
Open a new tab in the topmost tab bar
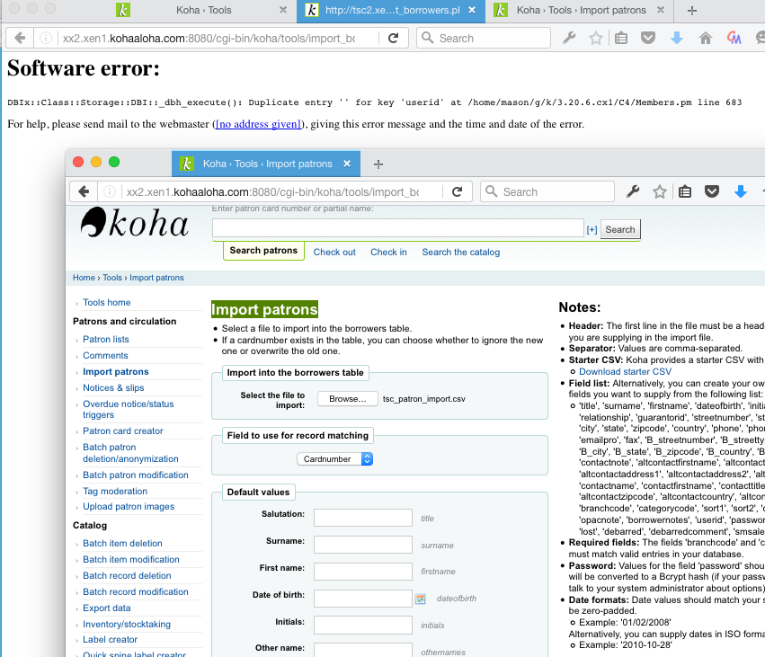tap(691, 11)
